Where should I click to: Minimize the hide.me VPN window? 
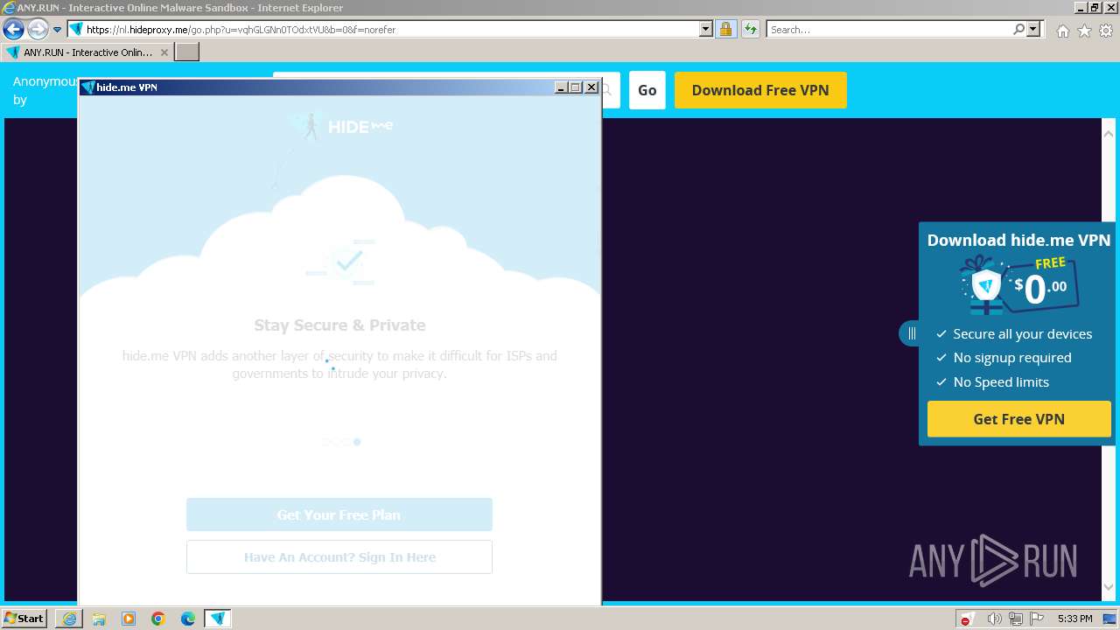pos(561,87)
